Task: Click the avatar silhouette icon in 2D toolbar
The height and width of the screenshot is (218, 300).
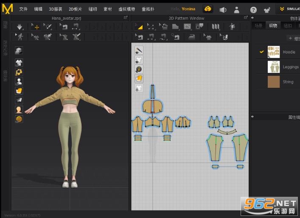Action: 232,27
